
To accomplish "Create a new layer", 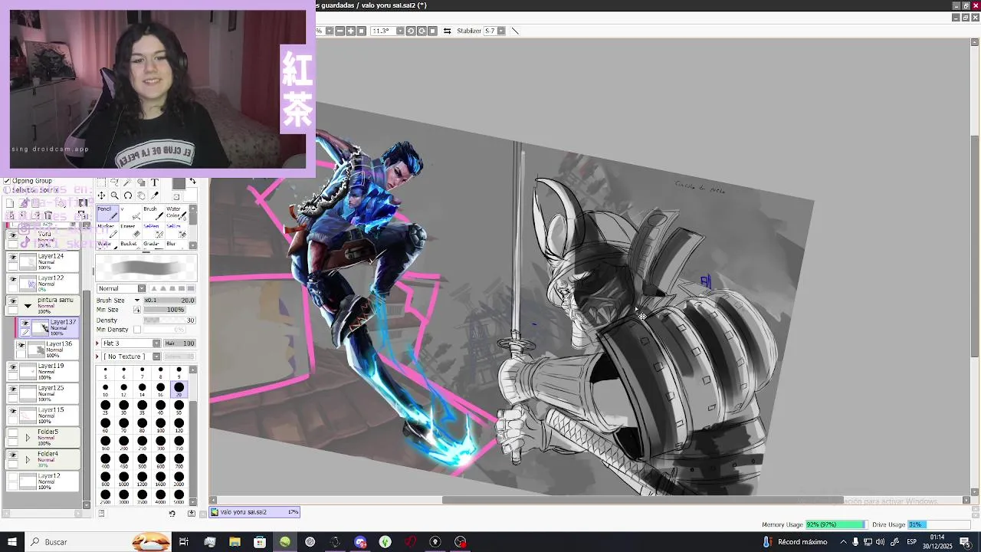I will point(10,203).
